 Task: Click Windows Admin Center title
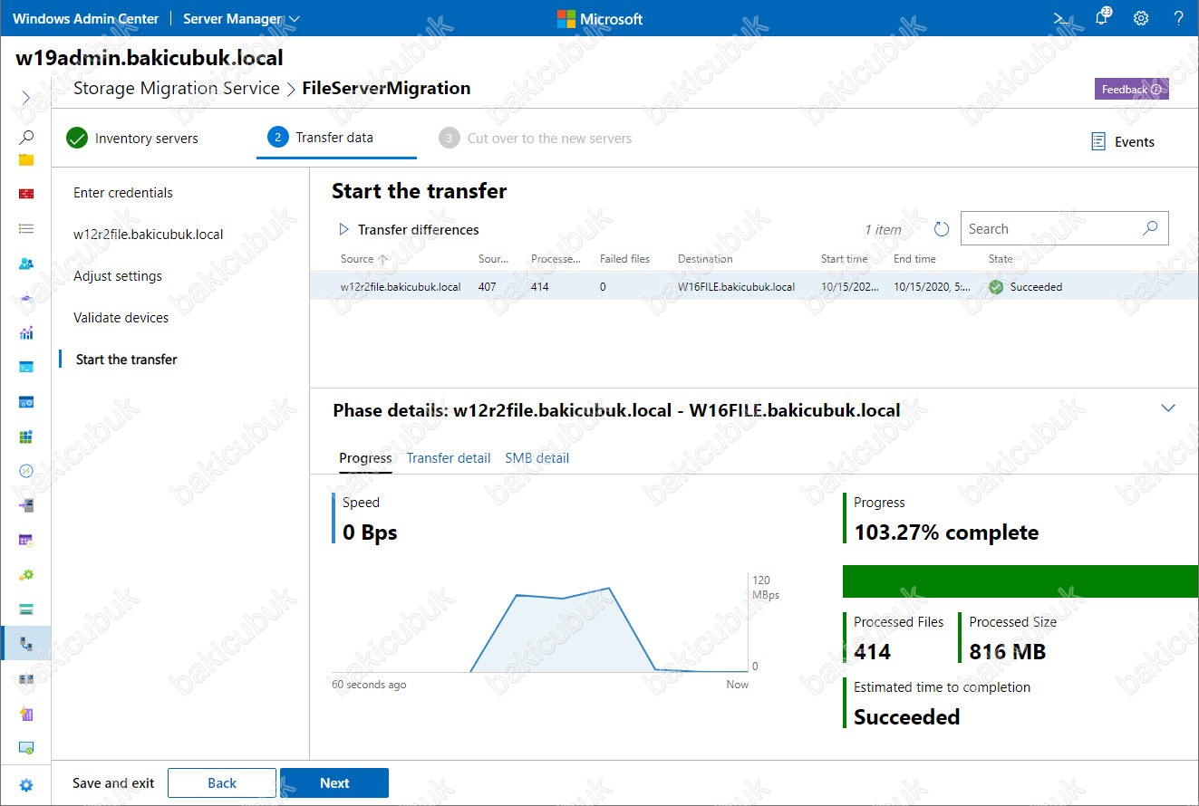[x=85, y=18]
